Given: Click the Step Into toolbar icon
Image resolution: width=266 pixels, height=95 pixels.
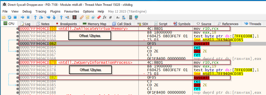Looking at the screenshot, I should click(35, 17).
